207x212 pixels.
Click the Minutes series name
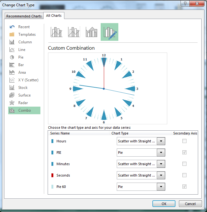point(63,164)
